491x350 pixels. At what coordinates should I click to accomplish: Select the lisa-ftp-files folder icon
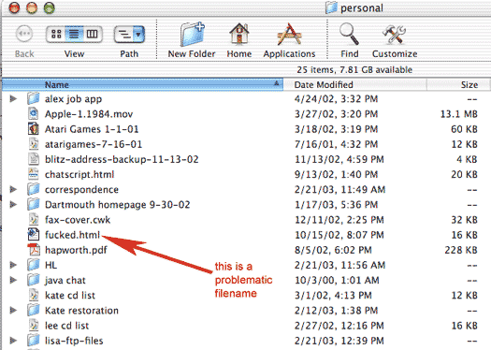(x=33, y=341)
